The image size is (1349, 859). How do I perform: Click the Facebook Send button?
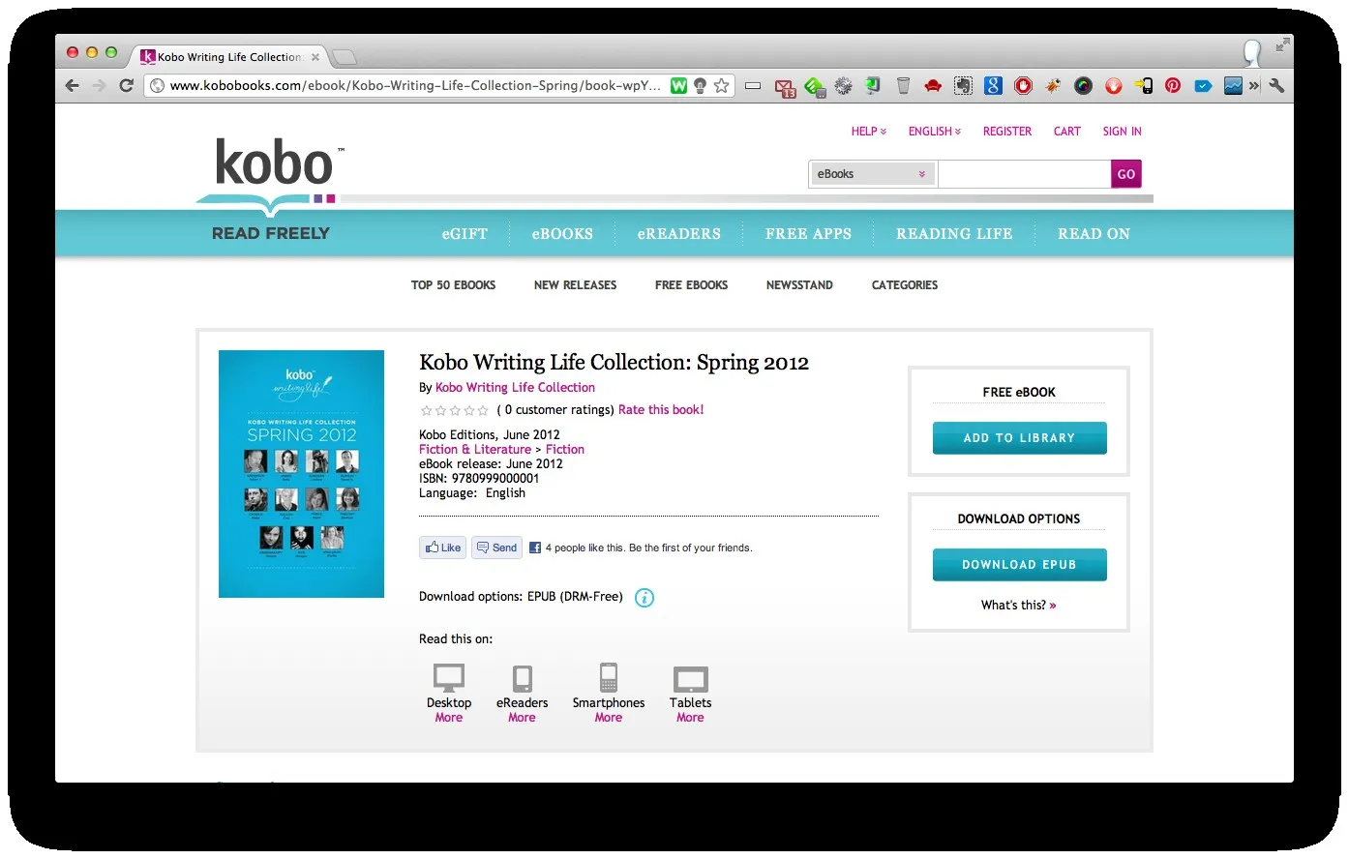tap(497, 548)
